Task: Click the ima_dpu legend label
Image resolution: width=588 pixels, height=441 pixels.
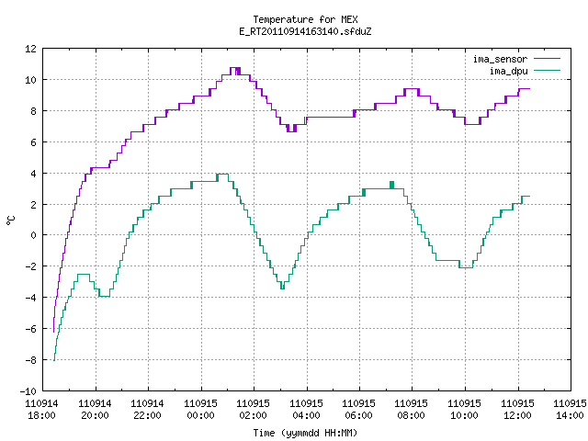Action: point(508,71)
